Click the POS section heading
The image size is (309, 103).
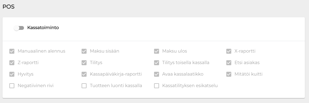pos(9,7)
